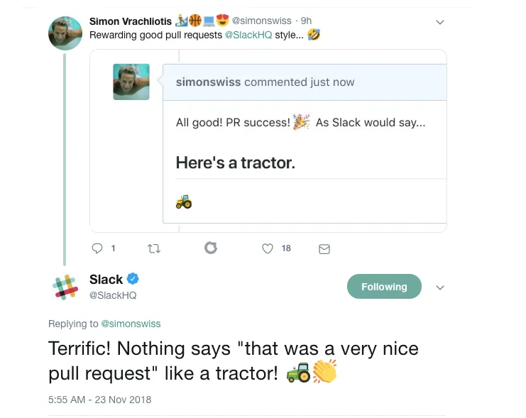Screen dimensions: 526x418
Task: Expand the chevron menu on Simon's tweet
Action: pos(440,22)
